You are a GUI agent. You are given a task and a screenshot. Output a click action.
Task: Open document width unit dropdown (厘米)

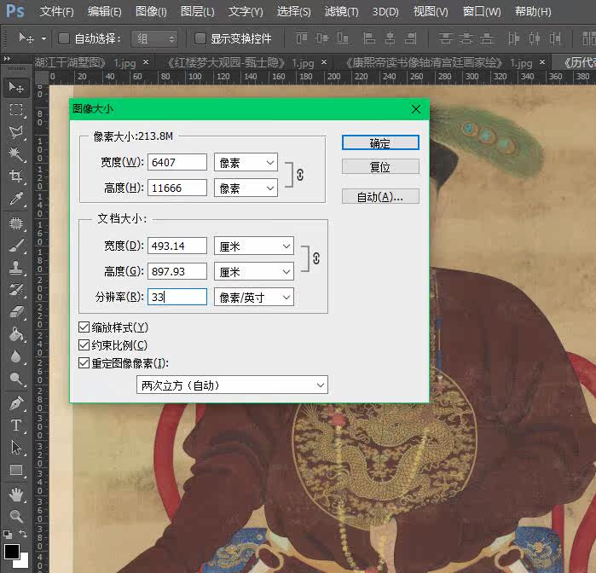point(254,246)
